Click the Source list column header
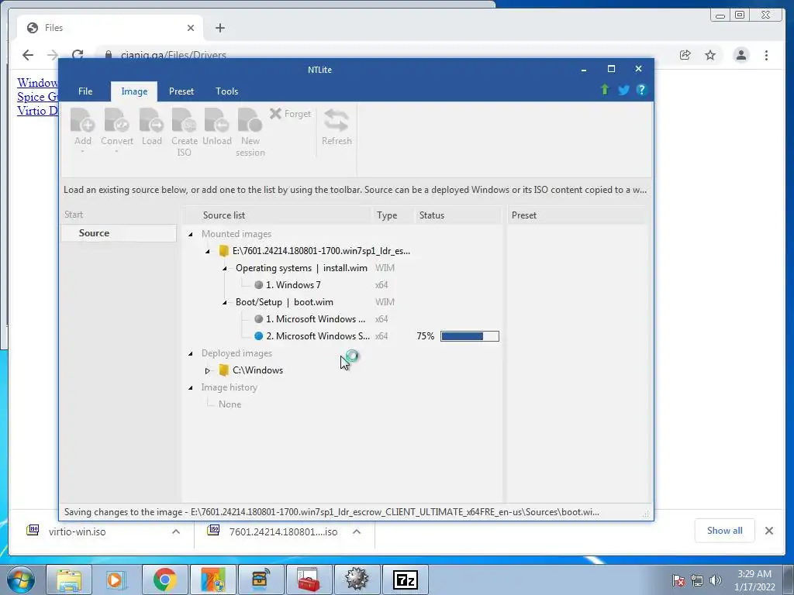Viewport: 794px width, 595px height. [278, 215]
